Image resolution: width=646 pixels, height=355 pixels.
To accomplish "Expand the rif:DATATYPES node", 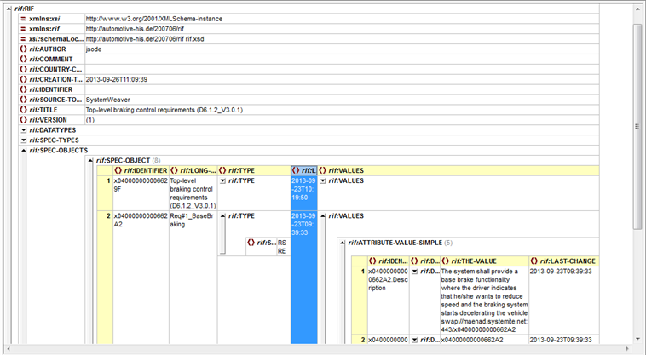I will tap(24, 130).
